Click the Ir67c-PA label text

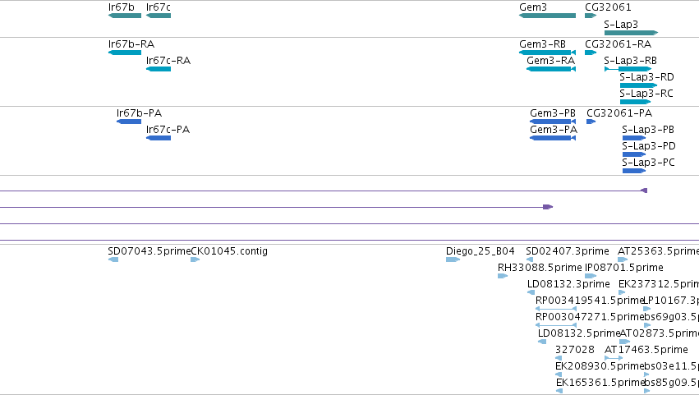(x=168, y=130)
